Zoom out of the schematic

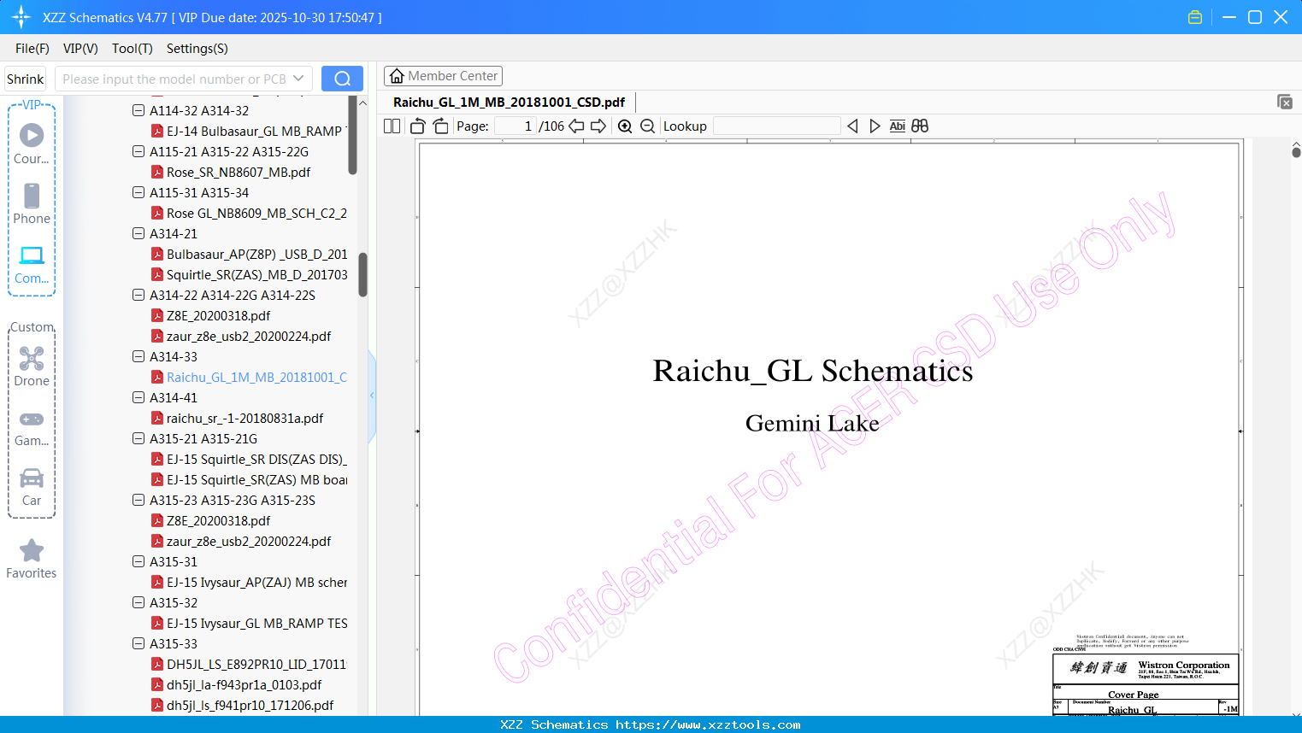[x=647, y=126]
